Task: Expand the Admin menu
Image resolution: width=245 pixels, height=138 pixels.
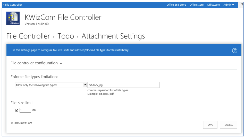Action: (229, 5)
